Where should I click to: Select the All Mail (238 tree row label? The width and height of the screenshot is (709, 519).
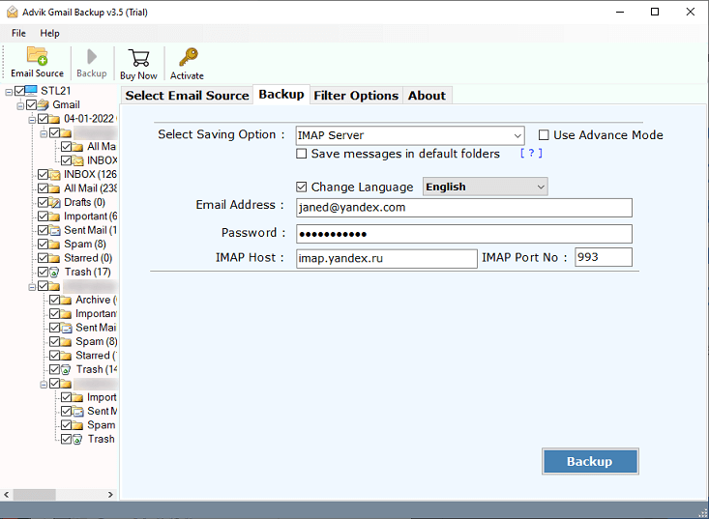point(90,188)
